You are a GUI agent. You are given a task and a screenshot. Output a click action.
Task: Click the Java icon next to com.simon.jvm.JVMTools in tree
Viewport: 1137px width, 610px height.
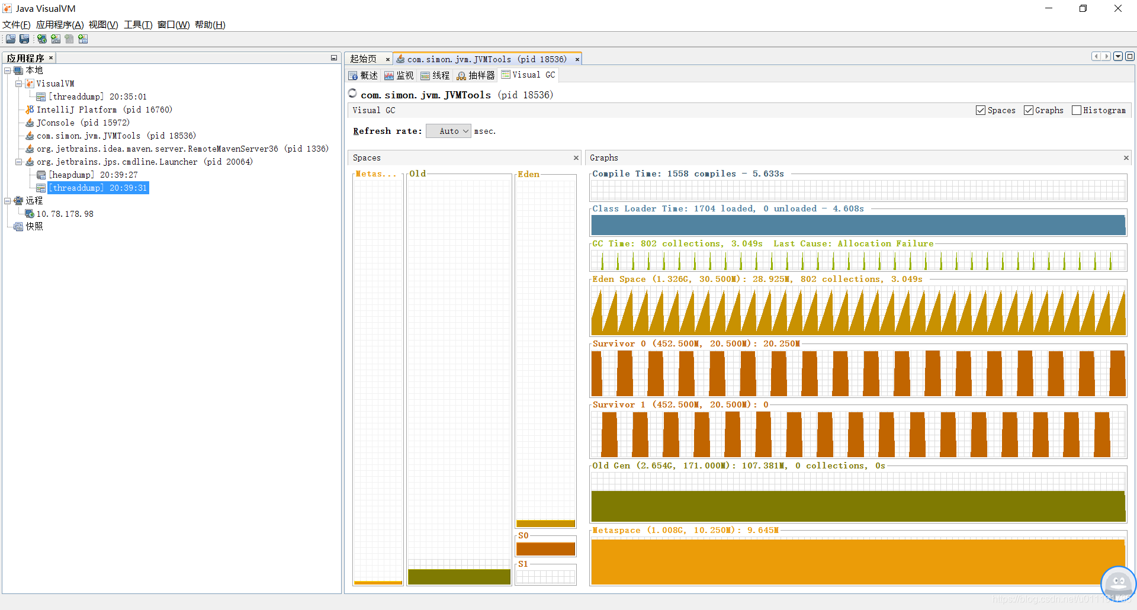click(30, 136)
